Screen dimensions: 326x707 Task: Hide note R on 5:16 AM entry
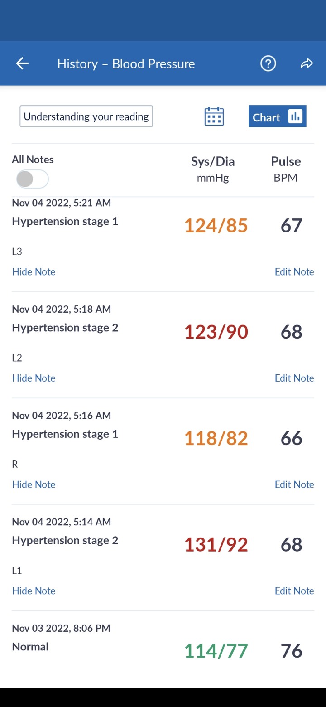34,484
